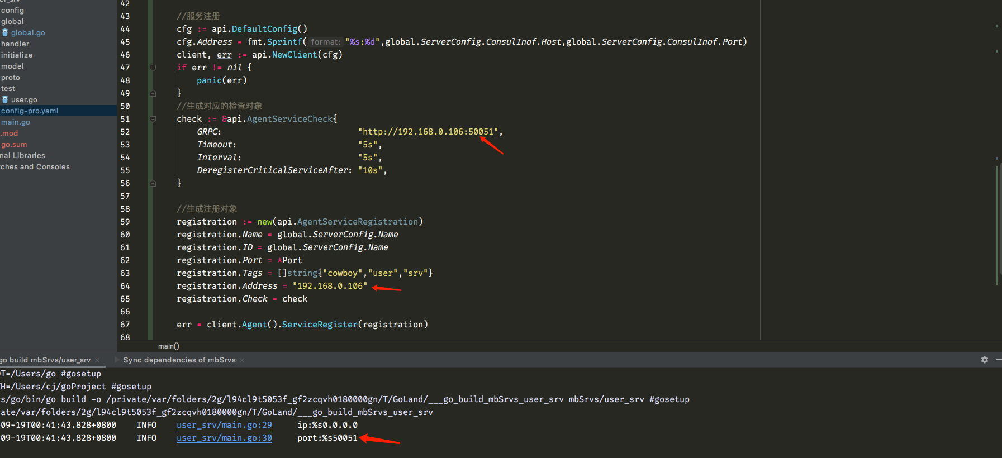Place cursor in "192.168.0.106" Address string

point(330,286)
